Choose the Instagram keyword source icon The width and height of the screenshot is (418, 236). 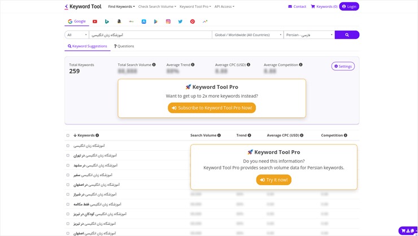168,21
